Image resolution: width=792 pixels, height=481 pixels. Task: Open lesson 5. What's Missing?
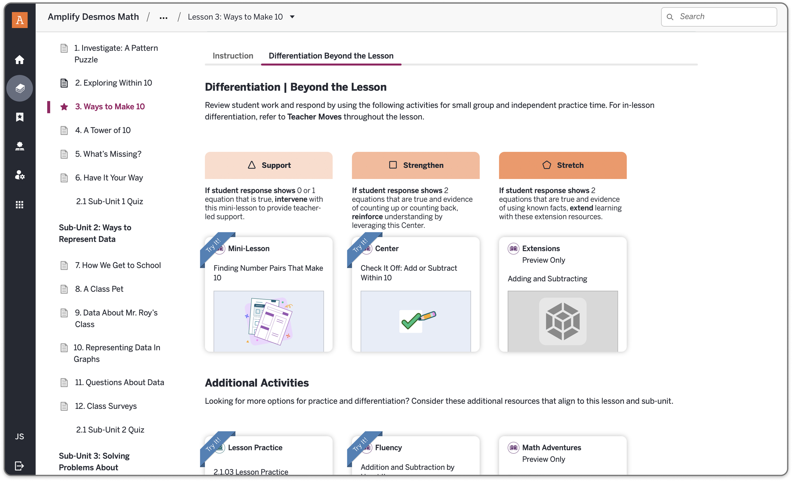pyautogui.click(x=108, y=154)
